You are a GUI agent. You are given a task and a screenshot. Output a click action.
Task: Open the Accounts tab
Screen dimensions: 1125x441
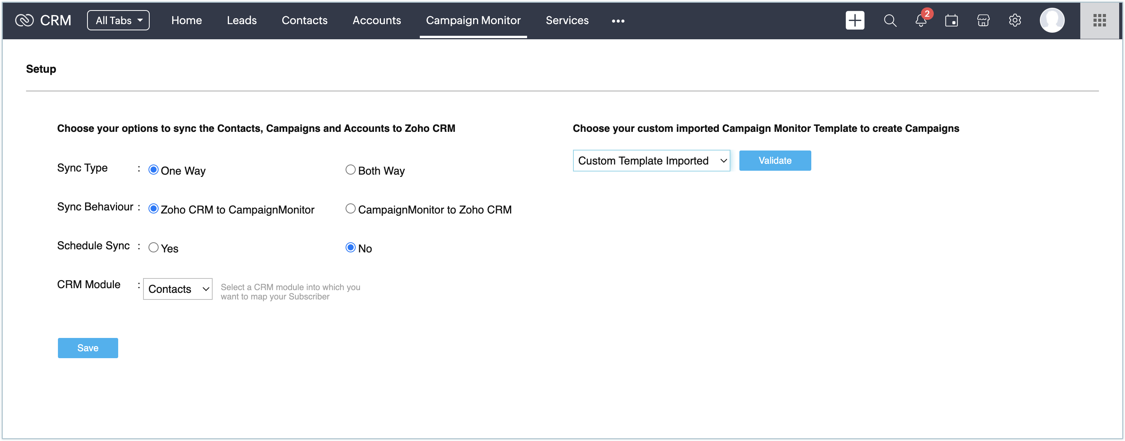coord(376,20)
